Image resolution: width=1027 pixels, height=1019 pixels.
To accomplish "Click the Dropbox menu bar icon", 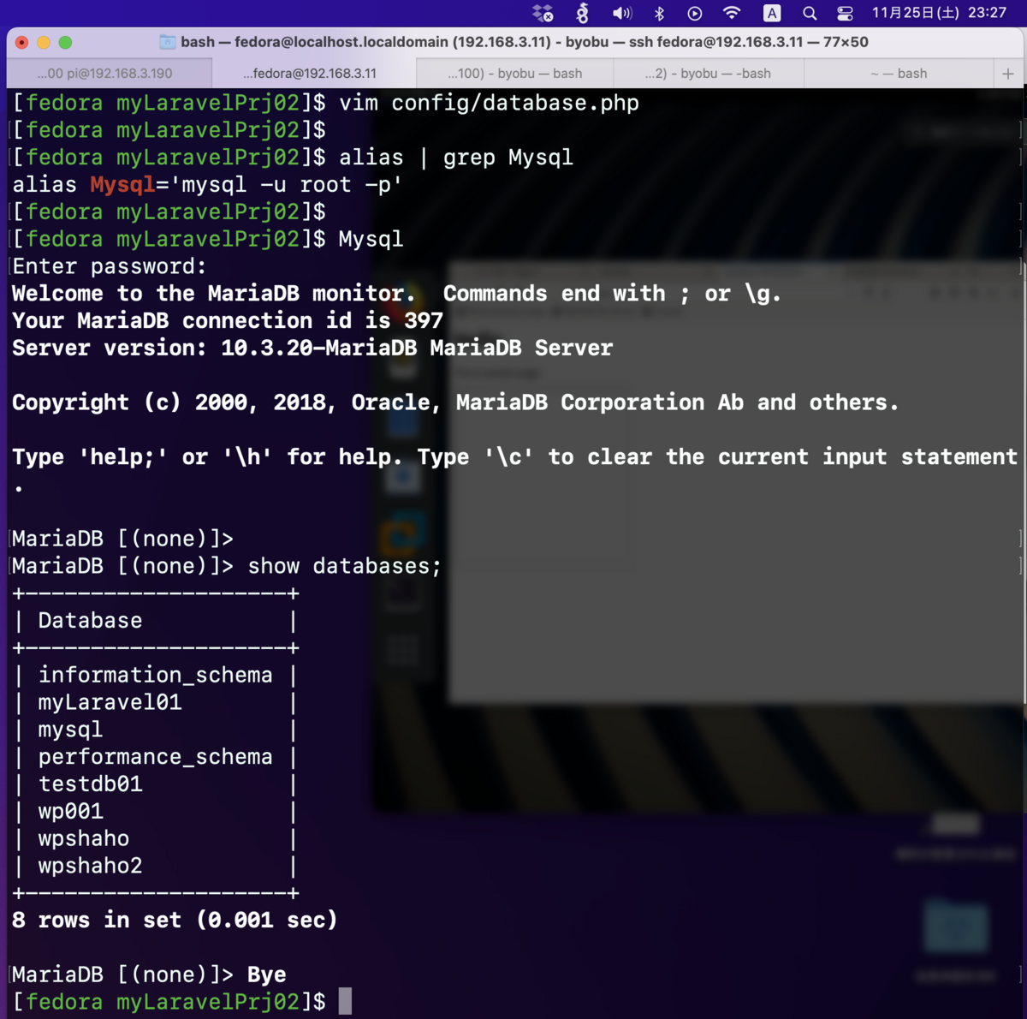I will 543,13.
